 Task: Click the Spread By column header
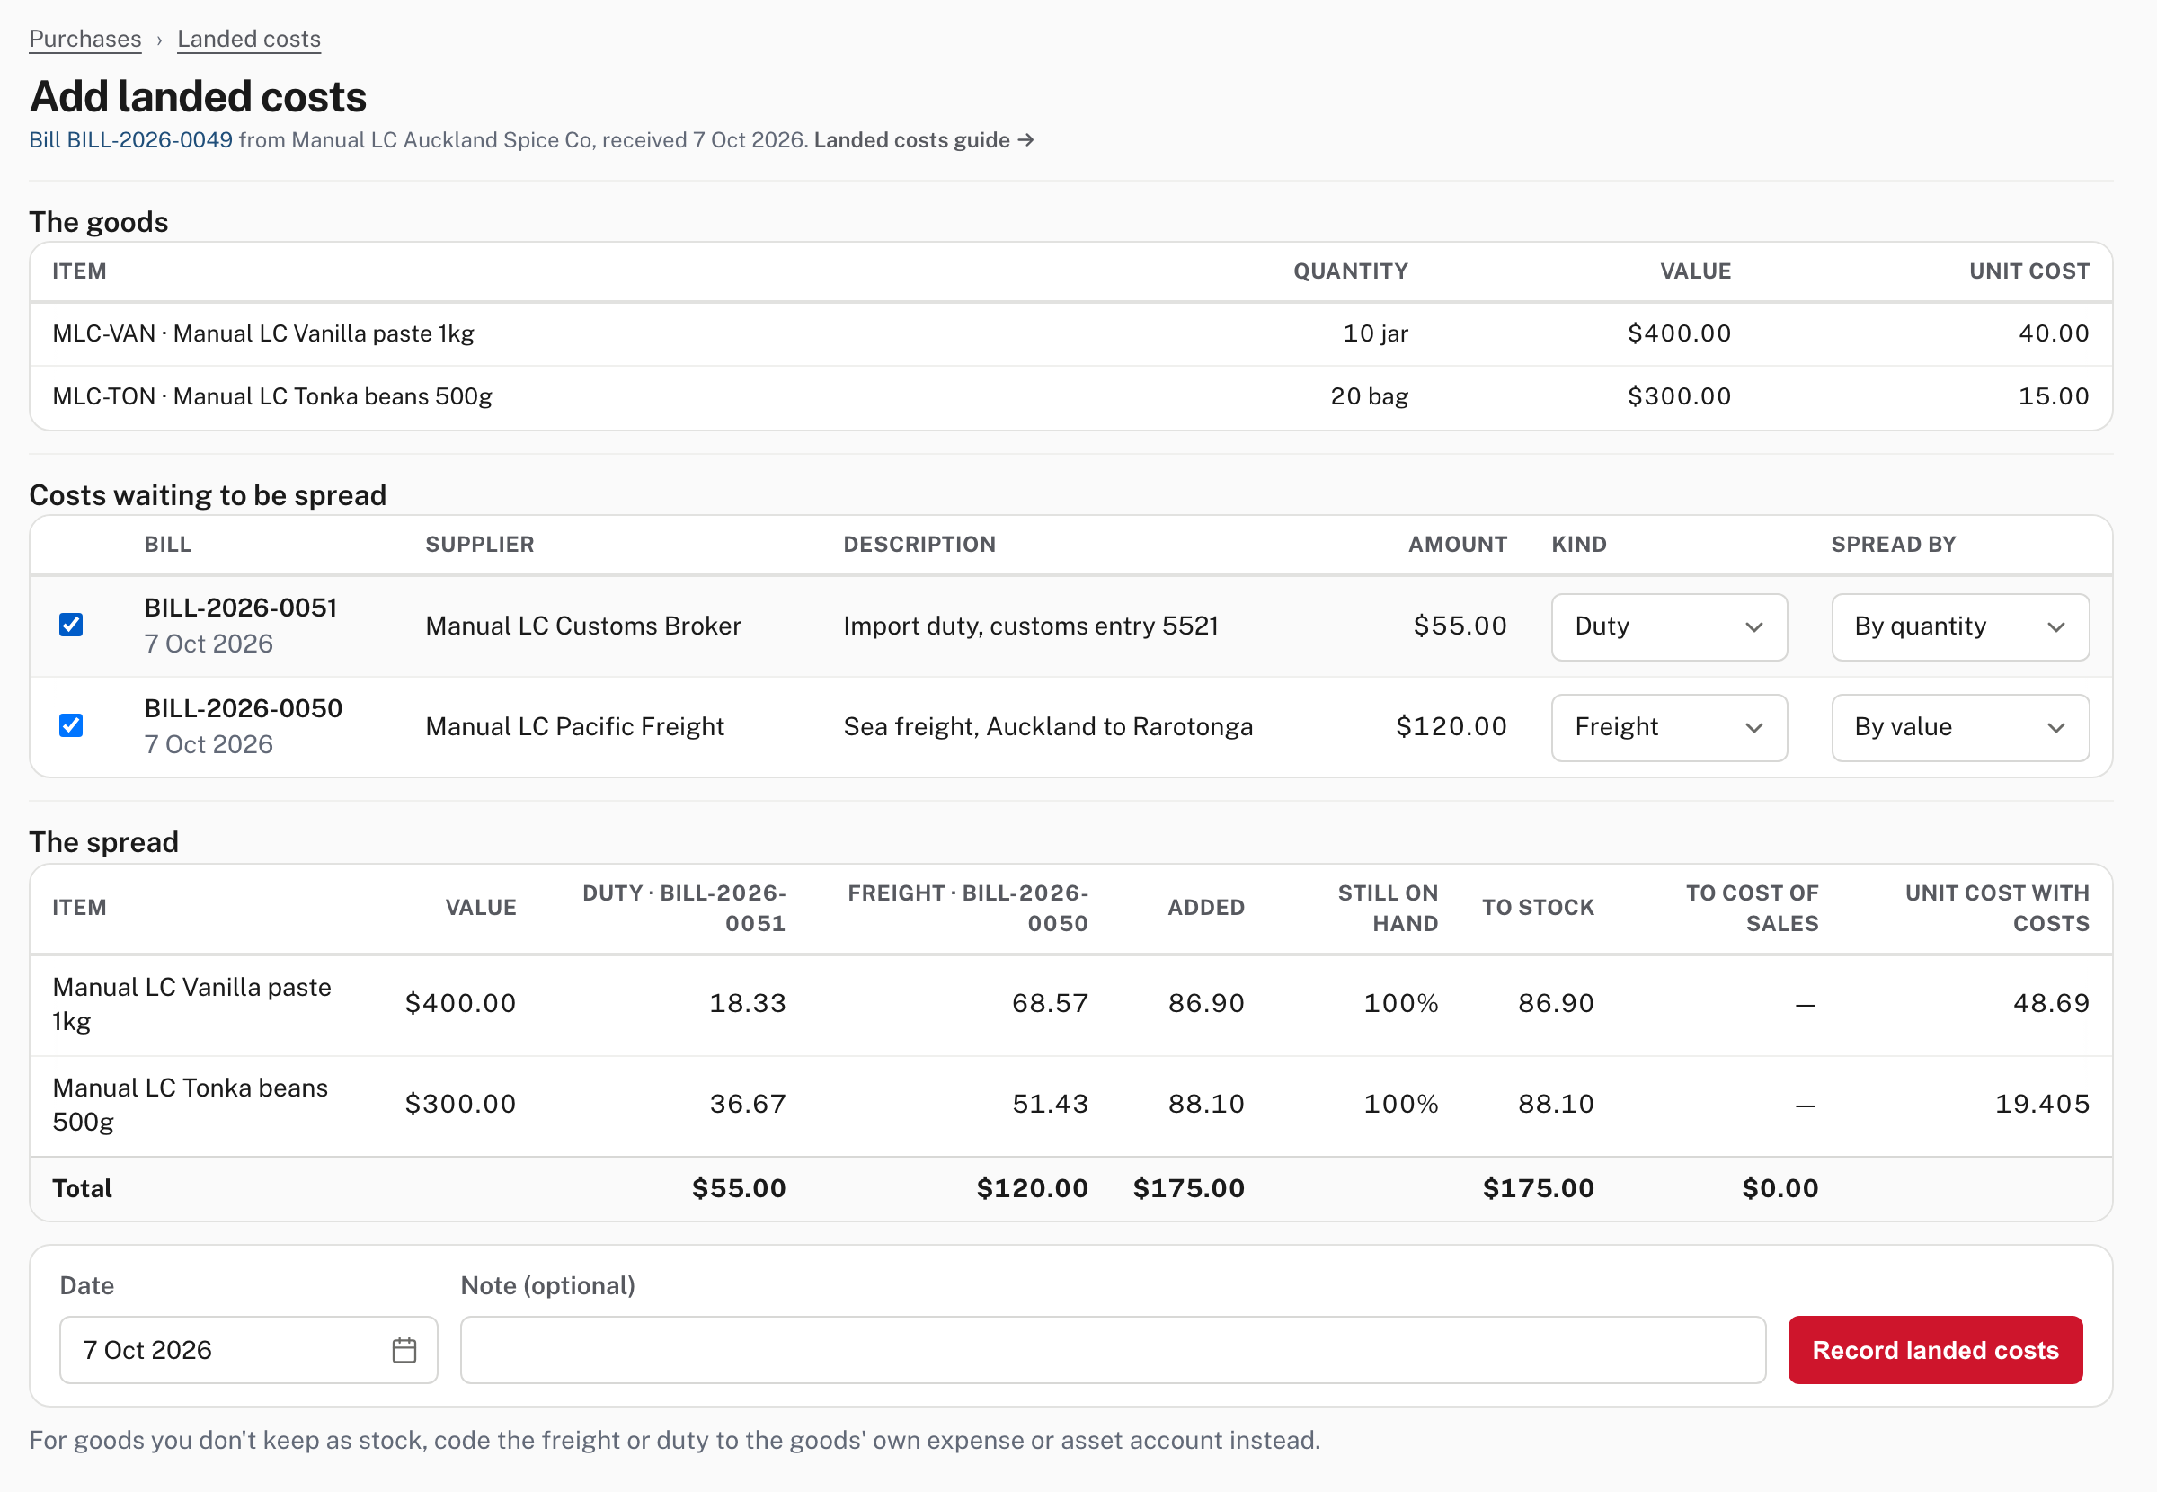click(x=1894, y=544)
